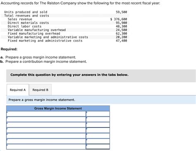The height and width of the screenshot is (151, 196).
Task: Select first row label cell in statement table
Action: coord(46,114)
